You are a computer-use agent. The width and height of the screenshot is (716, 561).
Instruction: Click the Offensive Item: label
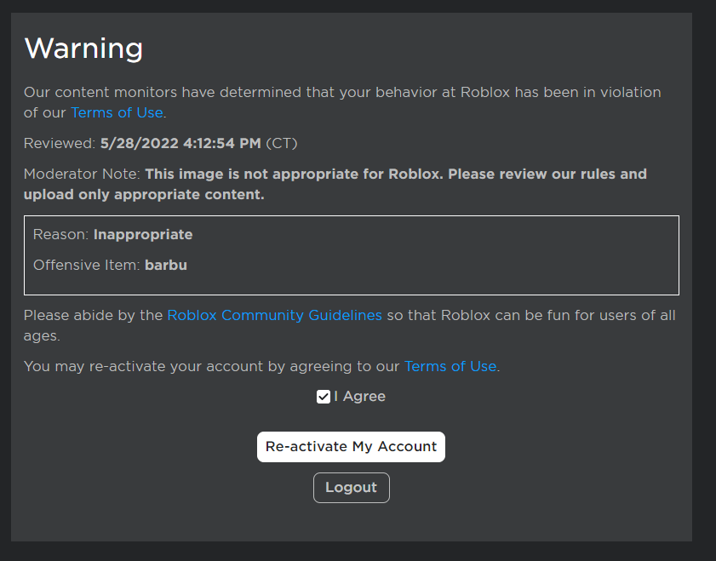point(87,265)
